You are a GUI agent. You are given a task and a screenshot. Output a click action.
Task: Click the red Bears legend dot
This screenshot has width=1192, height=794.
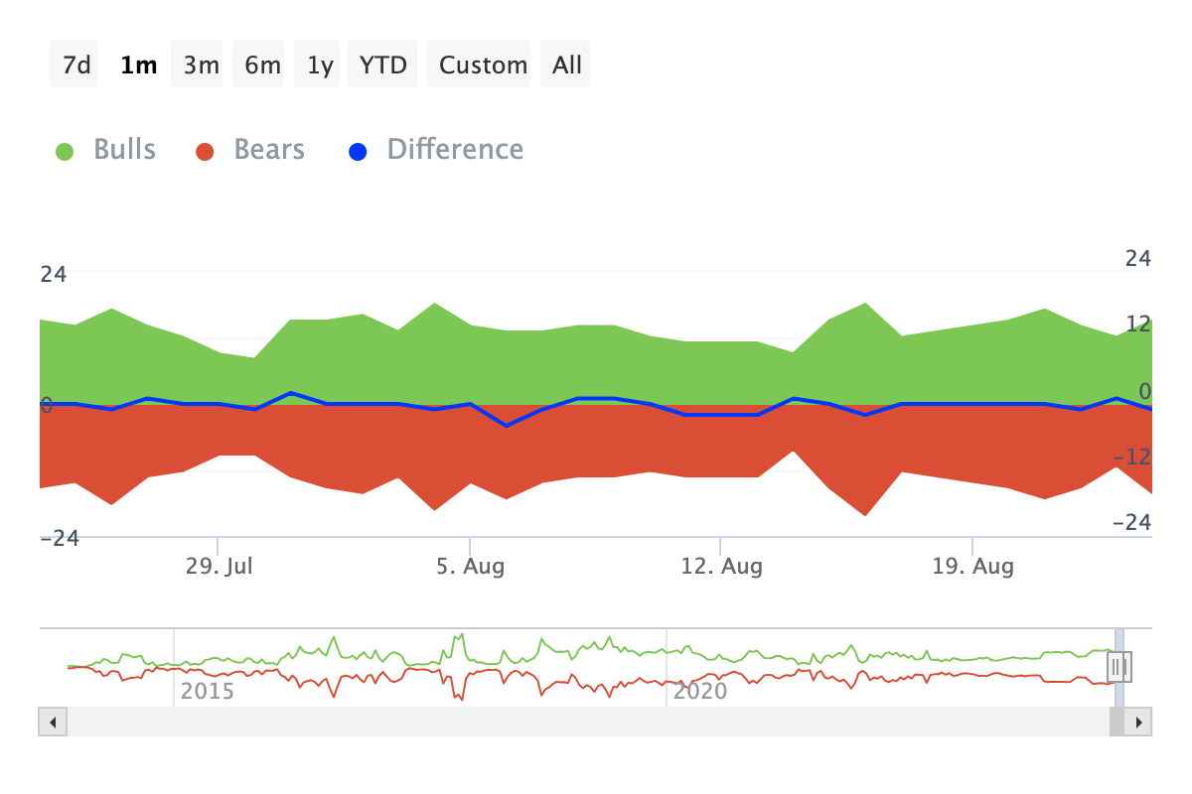tap(206, 152)
